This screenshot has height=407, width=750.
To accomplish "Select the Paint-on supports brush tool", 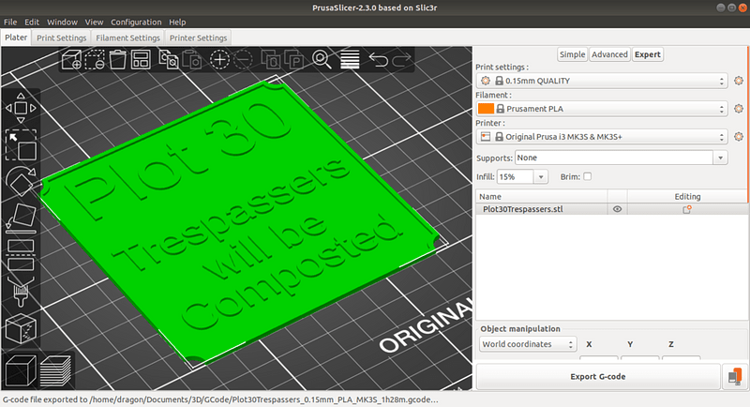I will (21, 292).
